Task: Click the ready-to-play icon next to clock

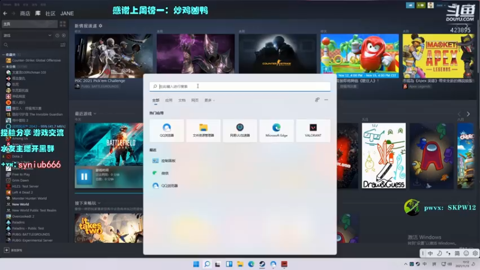Action: point(64,35)
